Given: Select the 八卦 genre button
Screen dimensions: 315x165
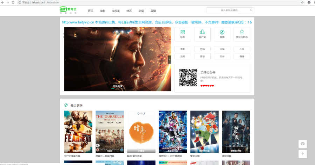Looking at the screenshot, I should 242,49.
